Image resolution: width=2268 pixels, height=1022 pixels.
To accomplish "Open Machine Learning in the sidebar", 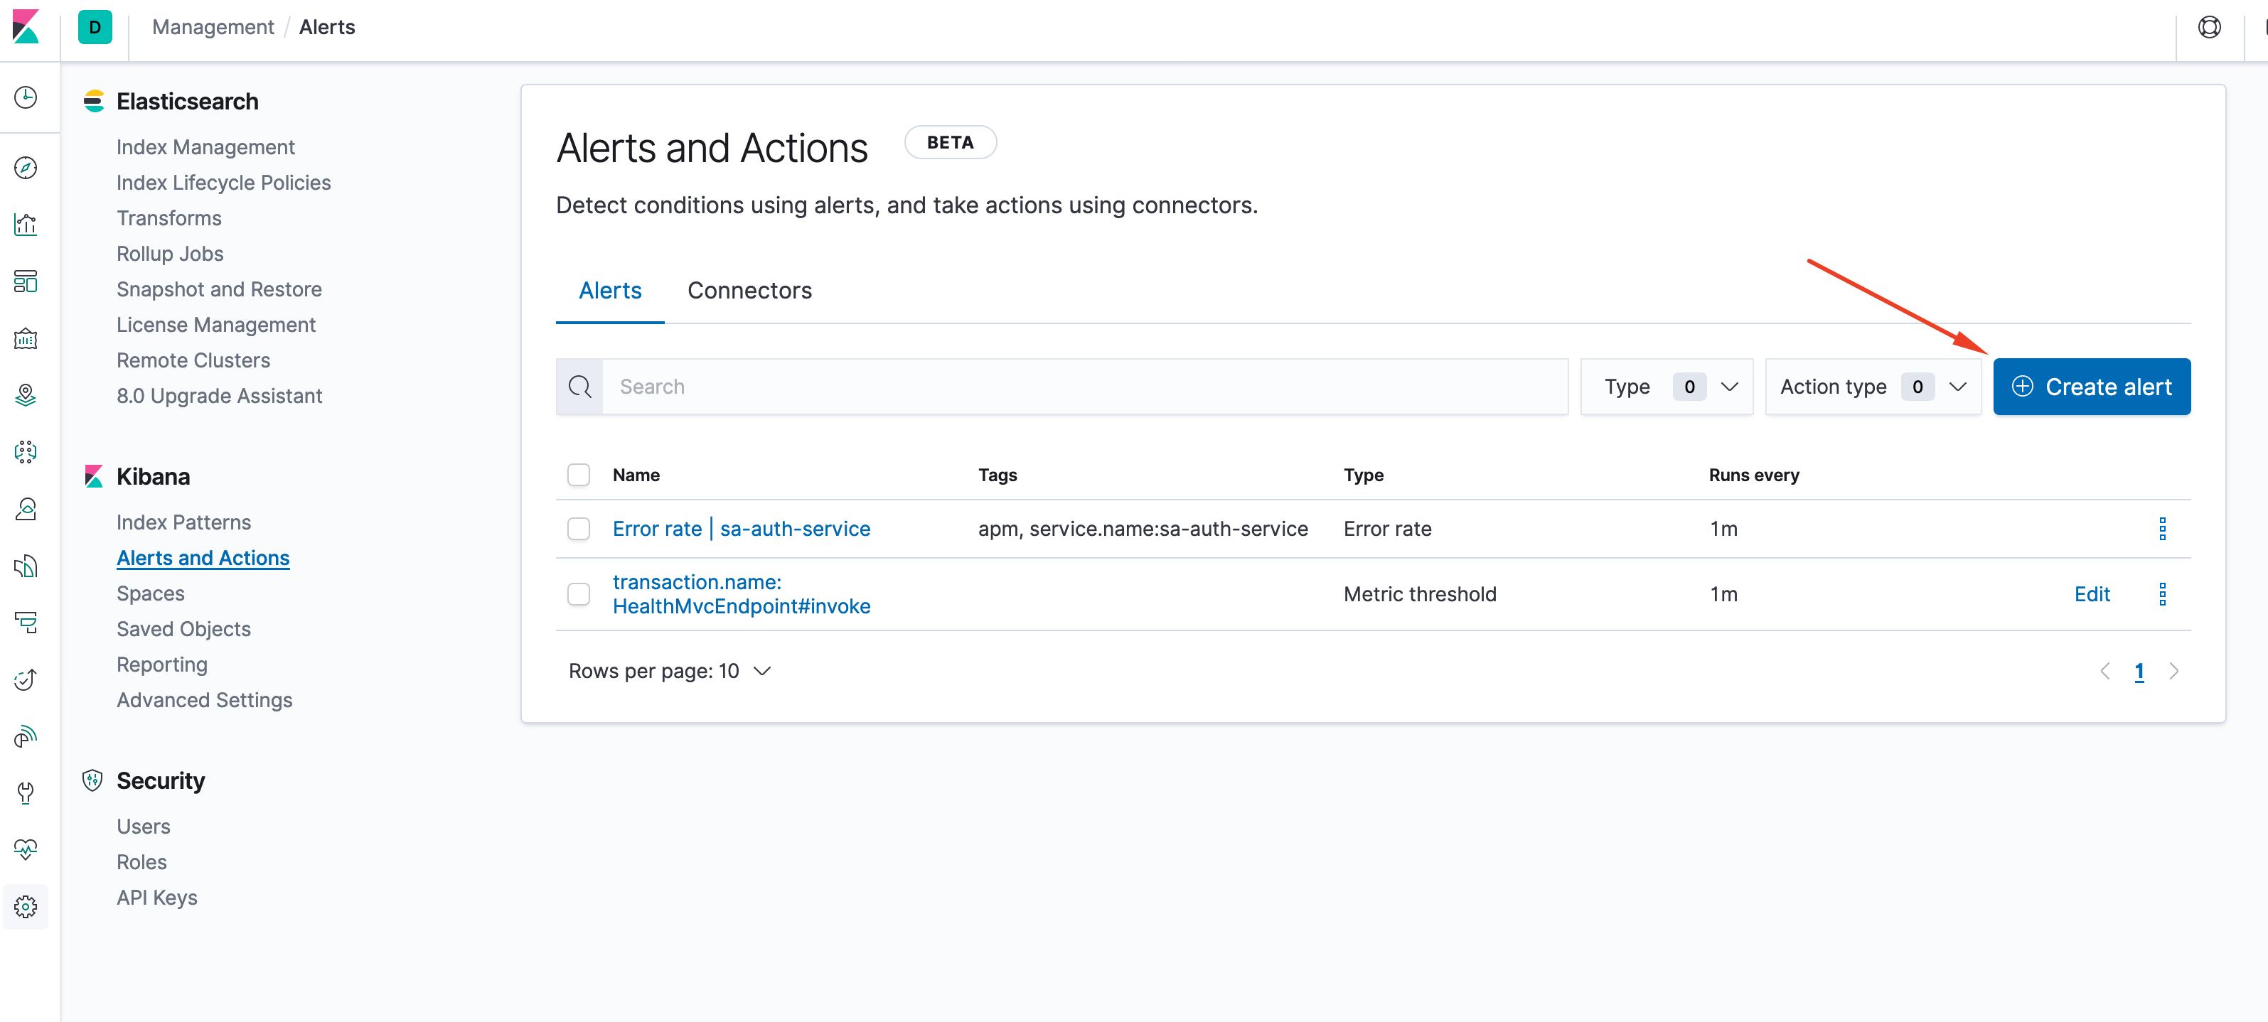I will 26,451.
